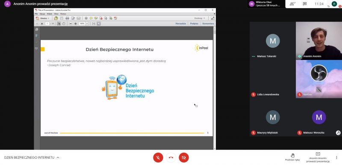Open the chat messages icon
This screenshot has height=165, width=342.
coord(305,4)
